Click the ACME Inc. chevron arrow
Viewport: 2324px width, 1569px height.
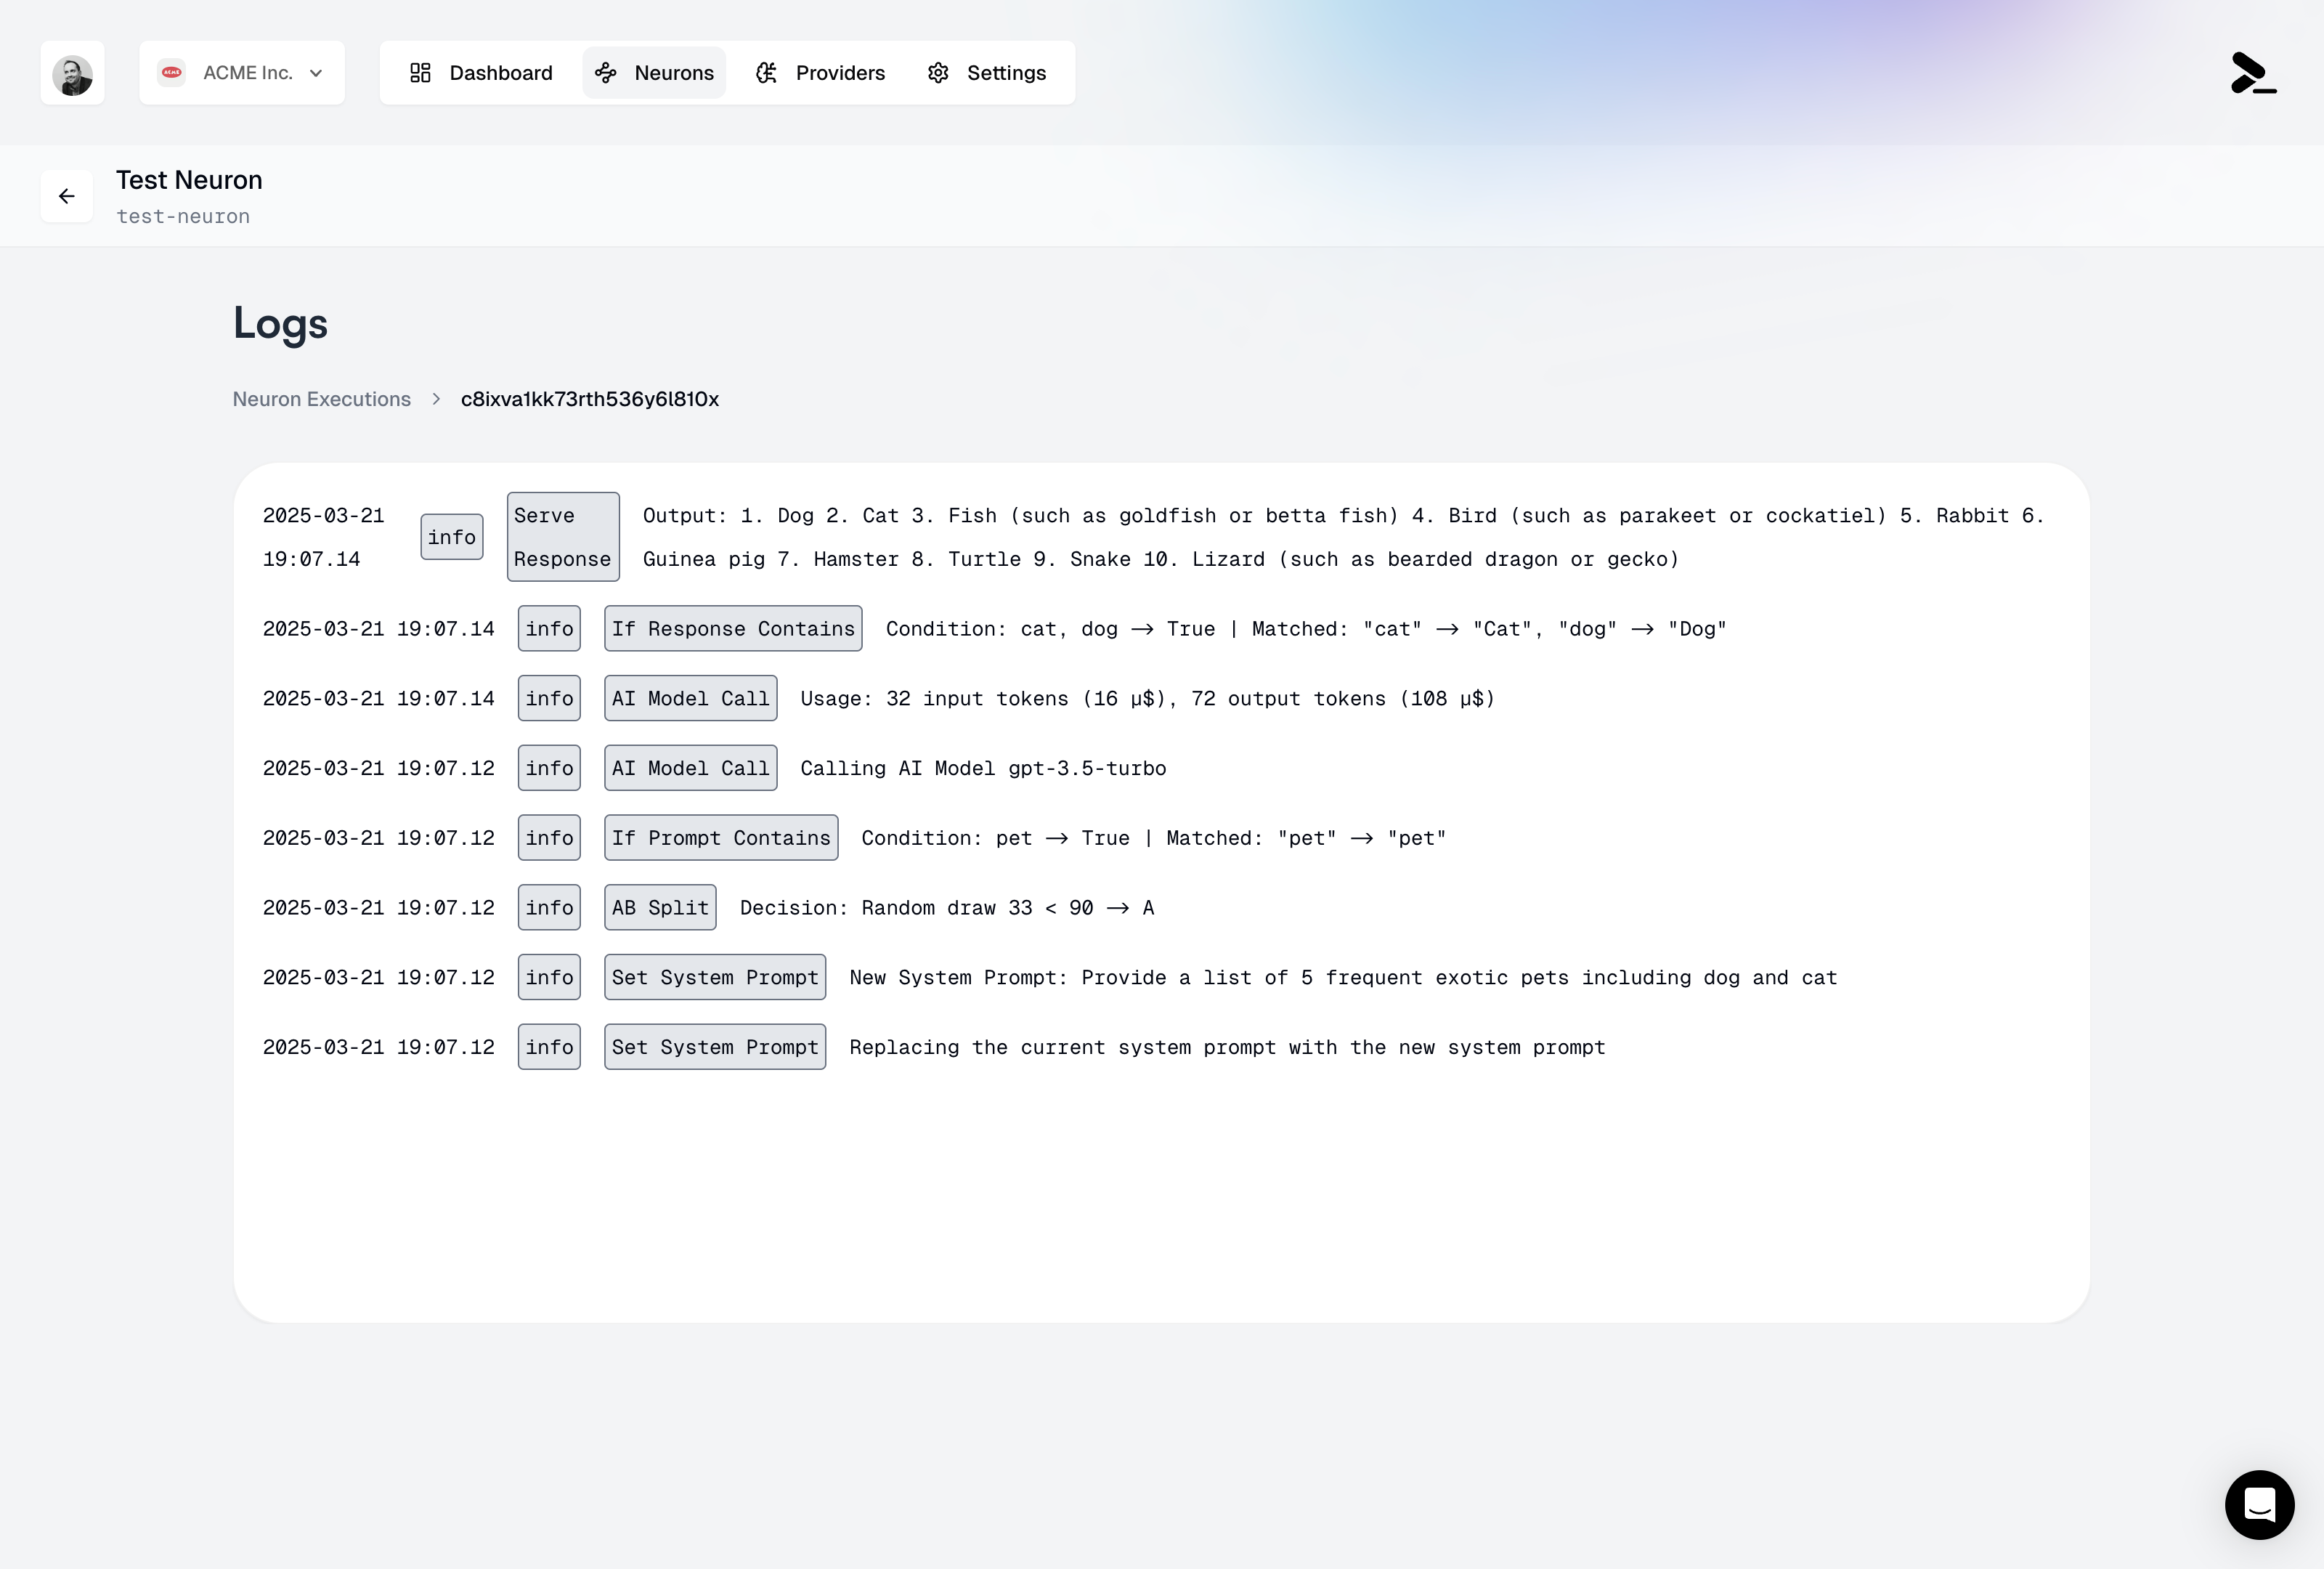[316, 73]
